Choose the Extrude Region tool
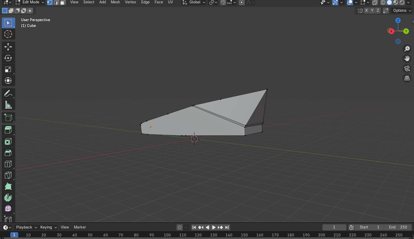This screenshot has height=239, width=414. [x=8, y=130]
